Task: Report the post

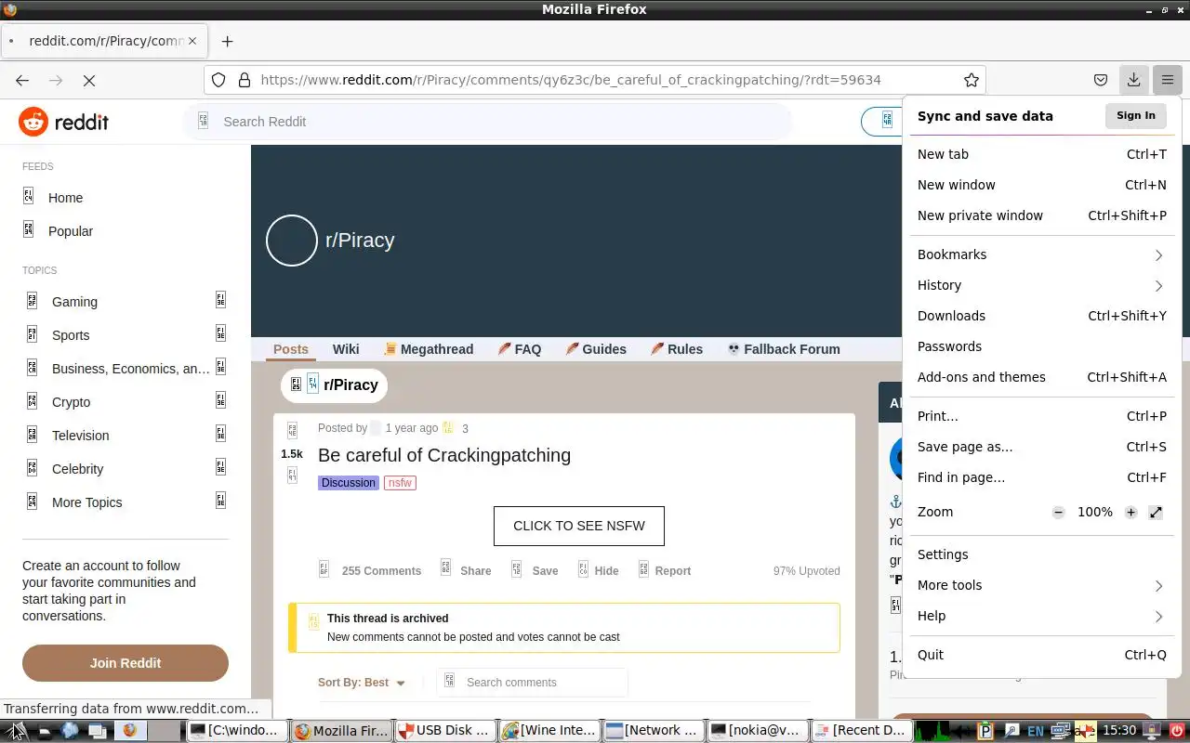Action: 664,570
